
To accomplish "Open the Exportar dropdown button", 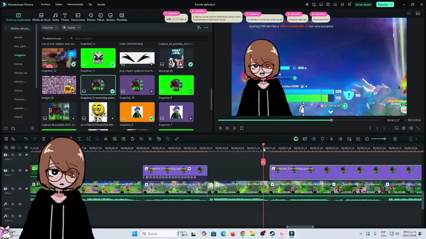I will coord(385,5).
